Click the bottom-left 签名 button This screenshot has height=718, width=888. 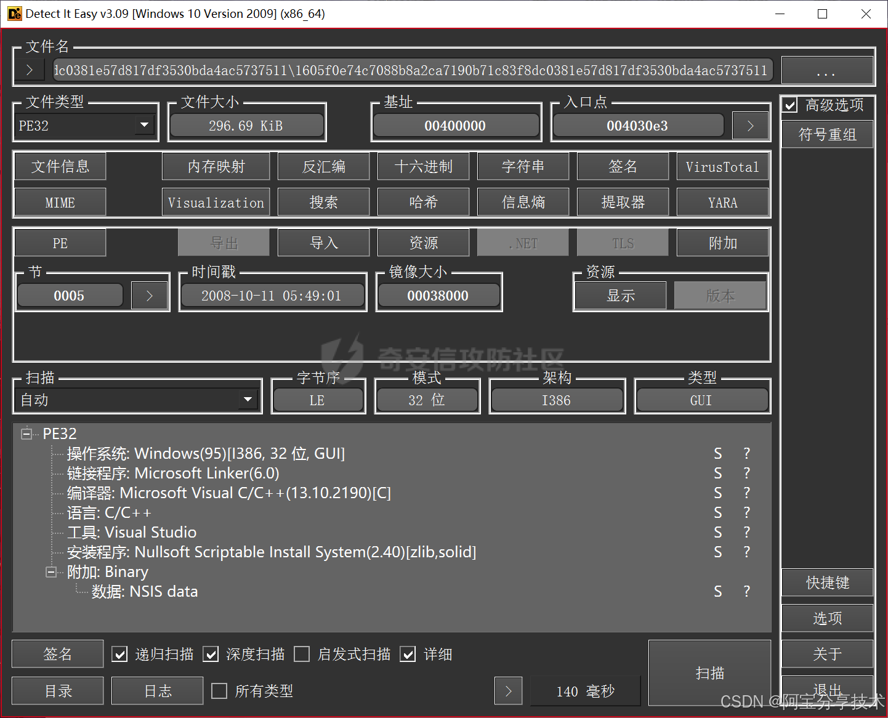(58, 654)
